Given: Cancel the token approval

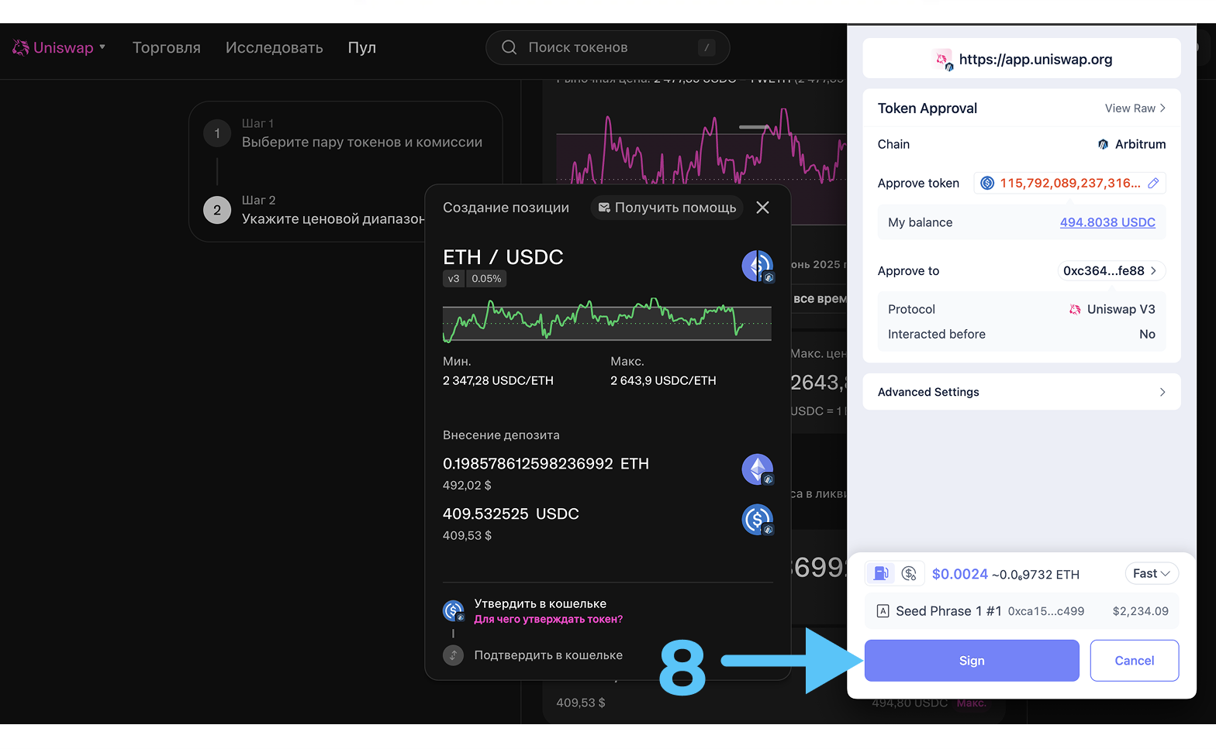Looking at the screenshot, I should [1134, 661].
